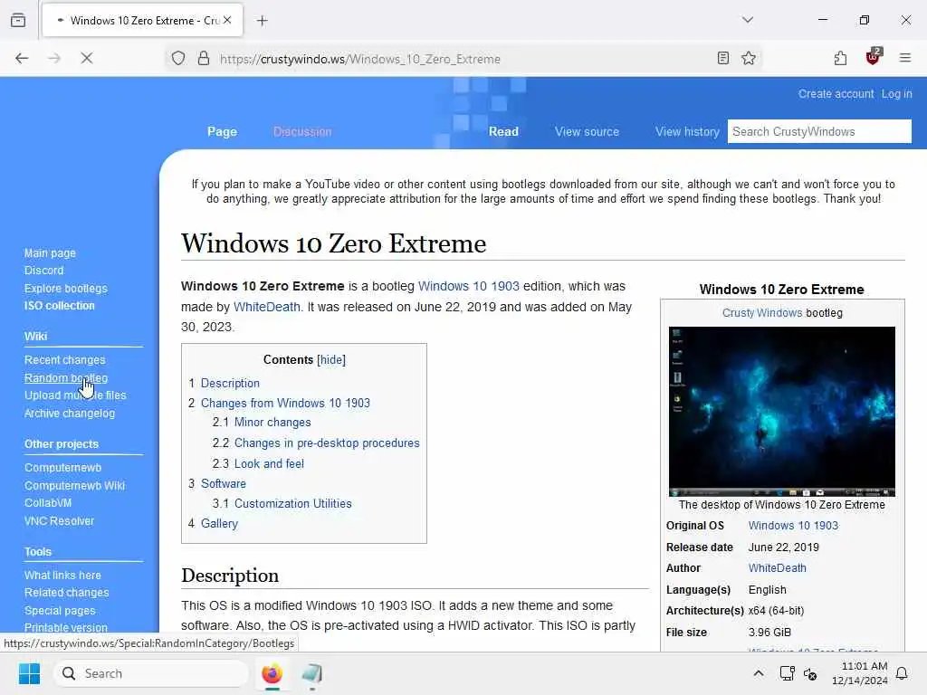Image resolution: width=927 pixels, height=695 pixels.
Task: Open Special pages link
Action: [x=60, y=611]
